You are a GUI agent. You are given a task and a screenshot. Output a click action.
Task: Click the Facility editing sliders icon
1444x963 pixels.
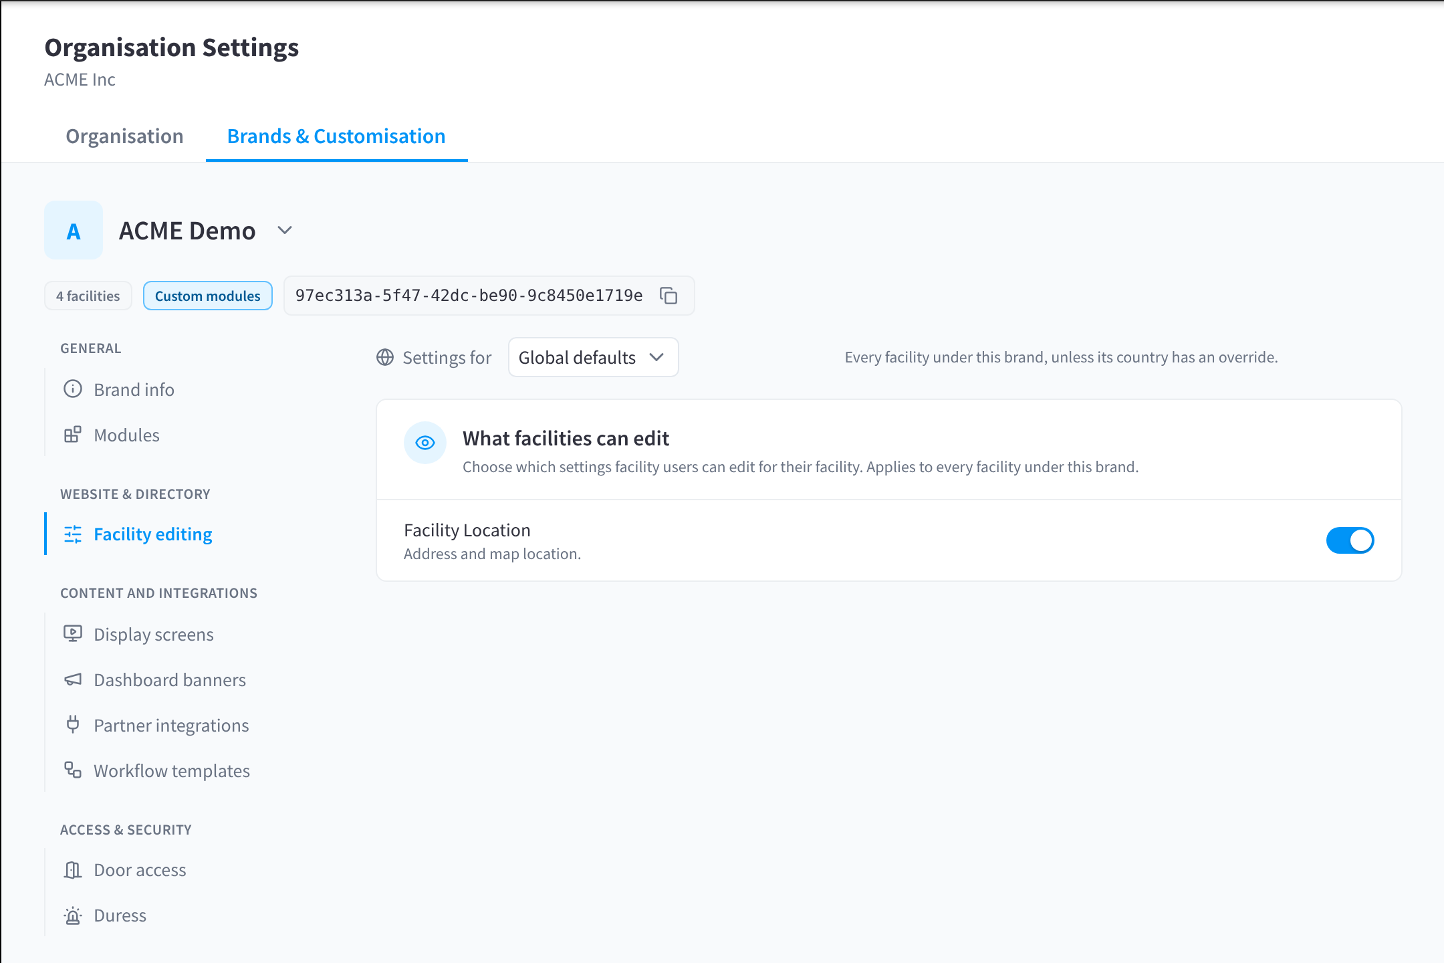(73, 534)
